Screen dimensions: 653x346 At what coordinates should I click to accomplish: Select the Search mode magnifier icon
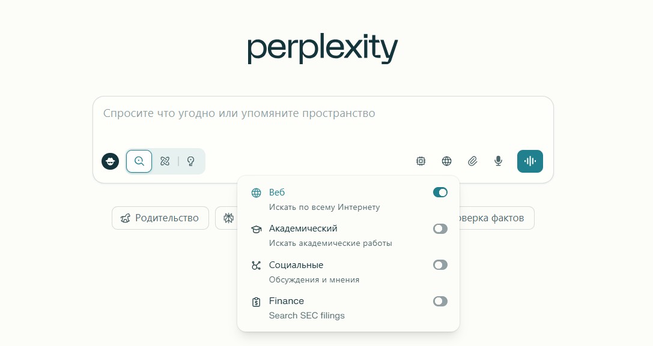click(x=139, y=161)
